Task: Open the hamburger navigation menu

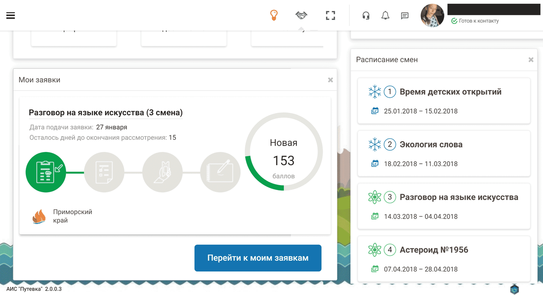Action: (x=10, y=15)
